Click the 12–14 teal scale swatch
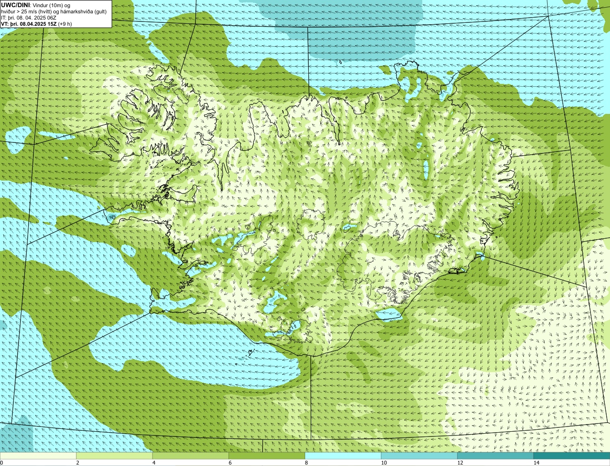The width and height of the screenshot is (610, 466). (496, 456)
